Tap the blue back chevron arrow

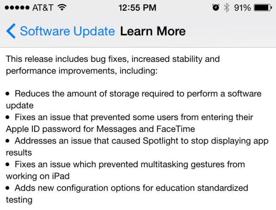click(11, 31)
